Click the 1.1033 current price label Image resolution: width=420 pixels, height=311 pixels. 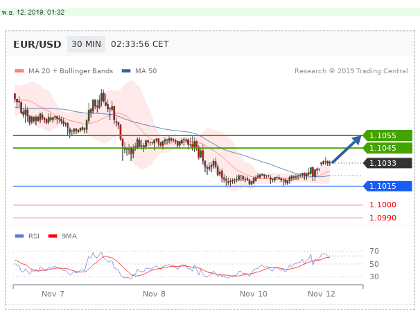click(387, 163)
